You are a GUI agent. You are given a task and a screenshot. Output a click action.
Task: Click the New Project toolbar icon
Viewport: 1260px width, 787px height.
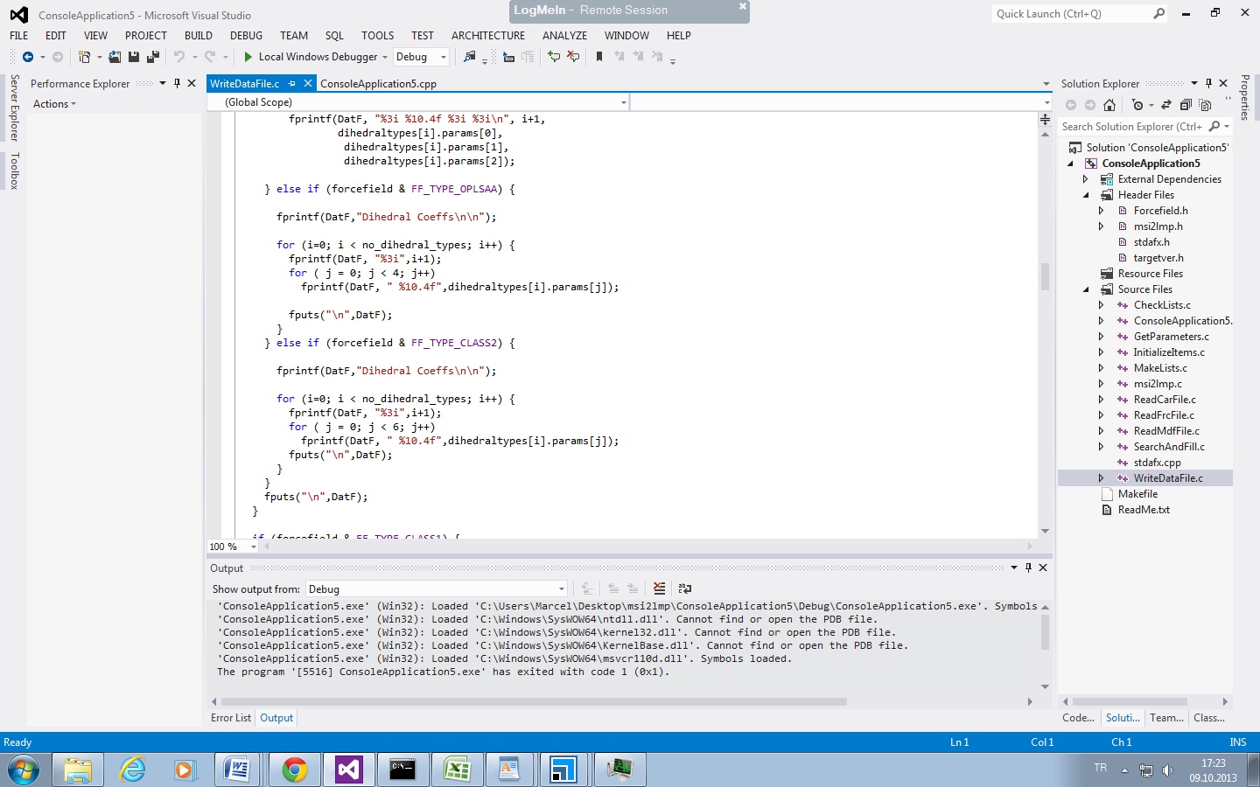(84, 57)
